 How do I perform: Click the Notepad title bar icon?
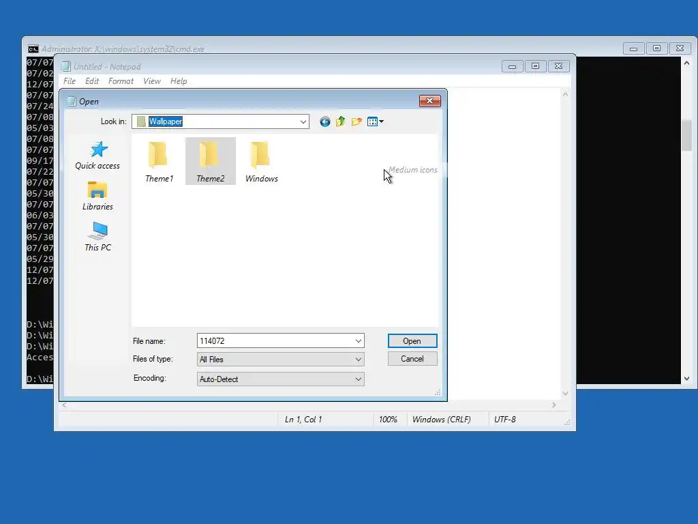(x=66, y=66)
